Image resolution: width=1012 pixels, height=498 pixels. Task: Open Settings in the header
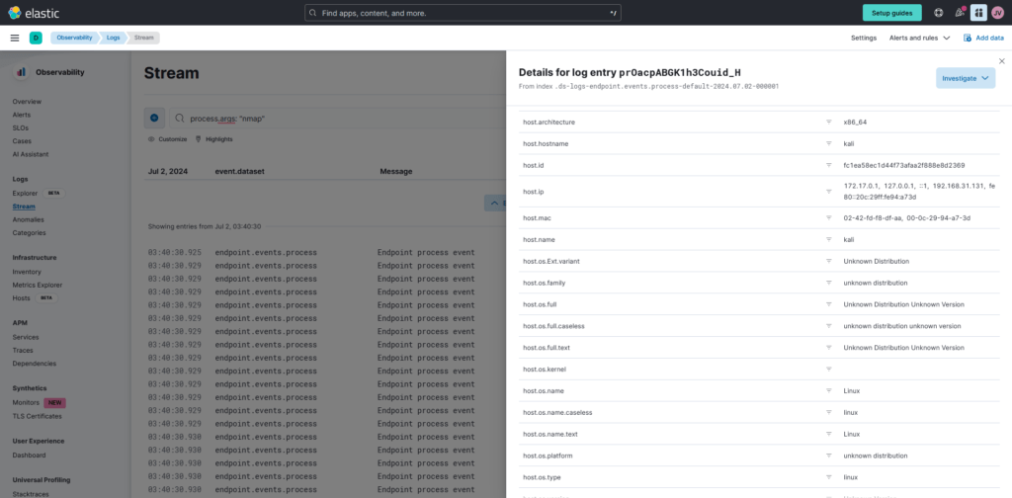(x=864, y=39)
